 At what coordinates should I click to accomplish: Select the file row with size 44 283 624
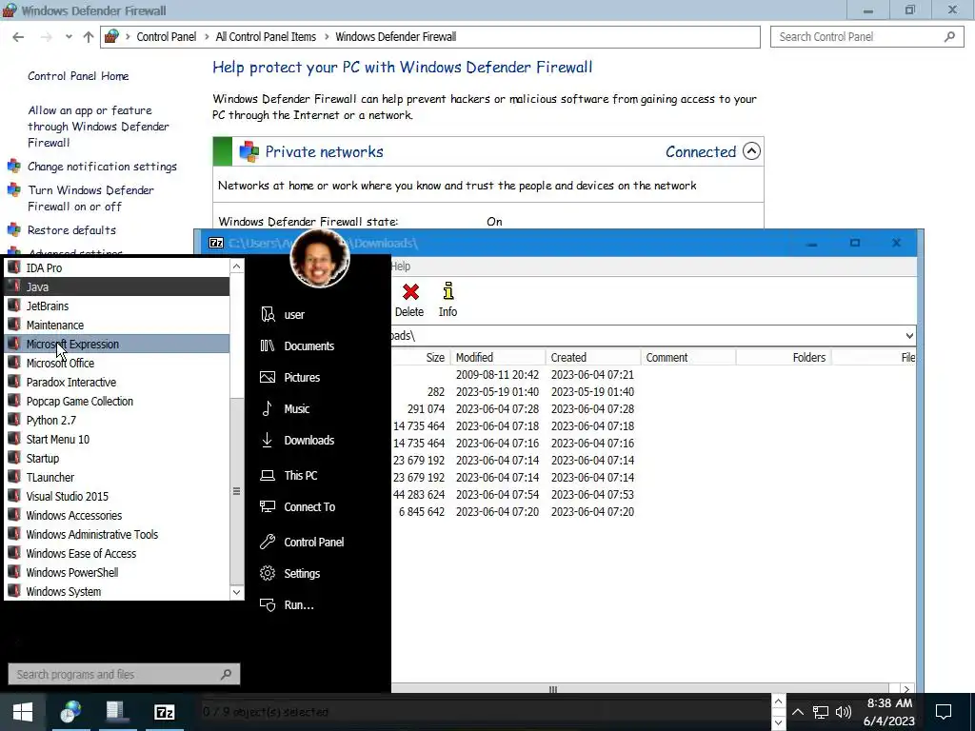coord(653,495)
